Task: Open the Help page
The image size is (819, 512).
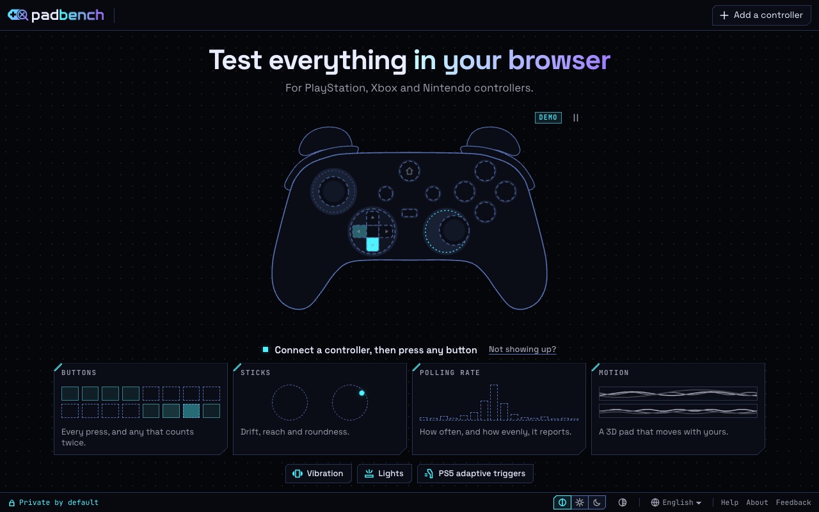Action: click(x=729, y=502)
